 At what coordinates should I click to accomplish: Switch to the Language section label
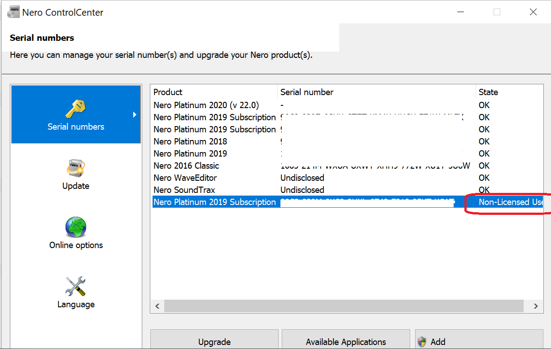coord(76,304)
